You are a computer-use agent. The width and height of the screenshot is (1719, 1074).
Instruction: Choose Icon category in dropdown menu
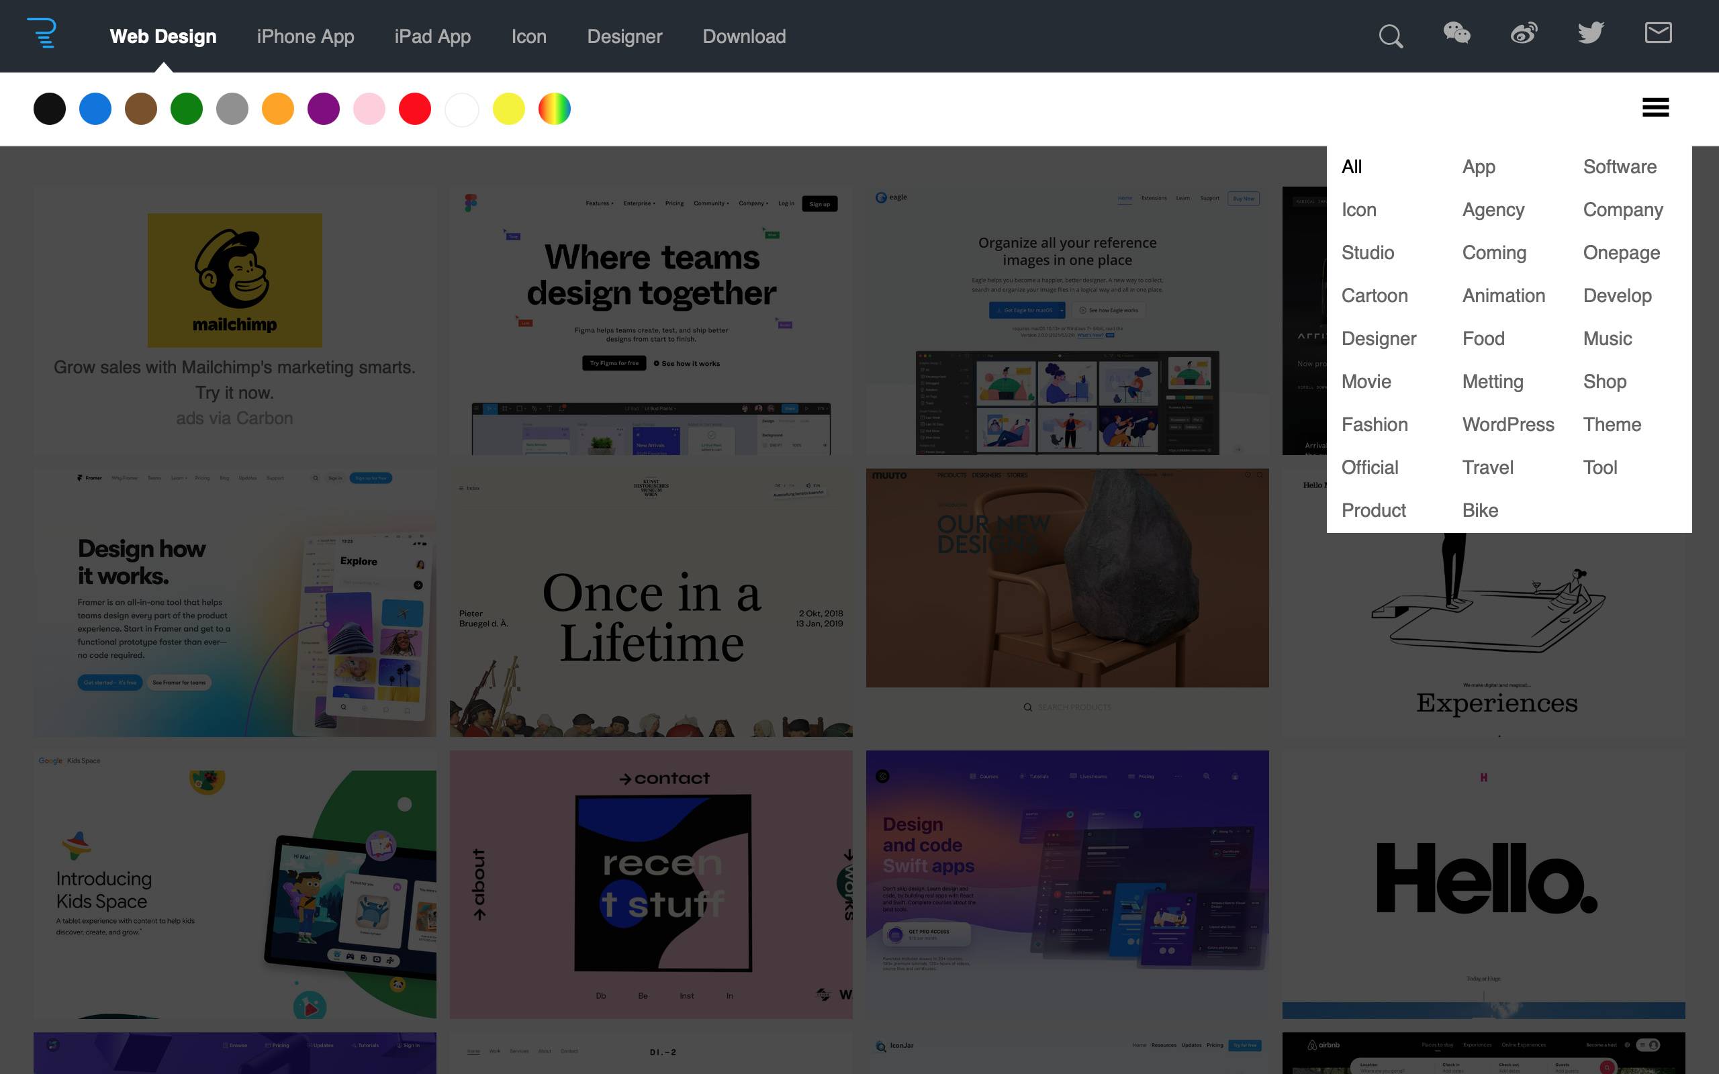1358,210
